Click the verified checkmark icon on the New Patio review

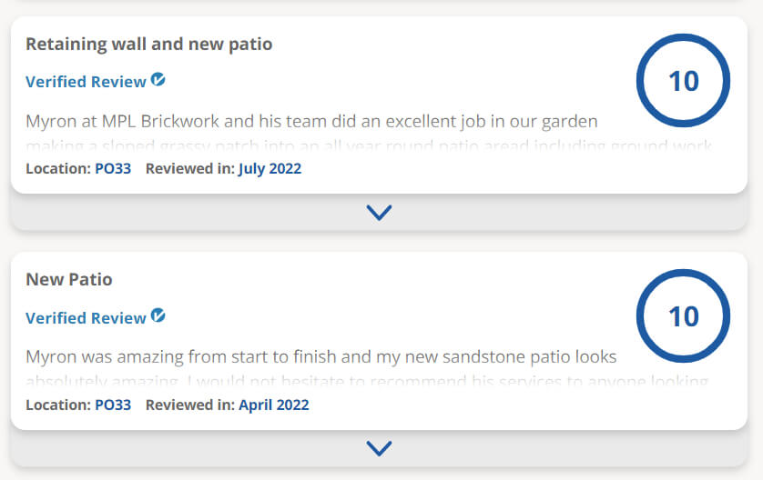[158, 316]
